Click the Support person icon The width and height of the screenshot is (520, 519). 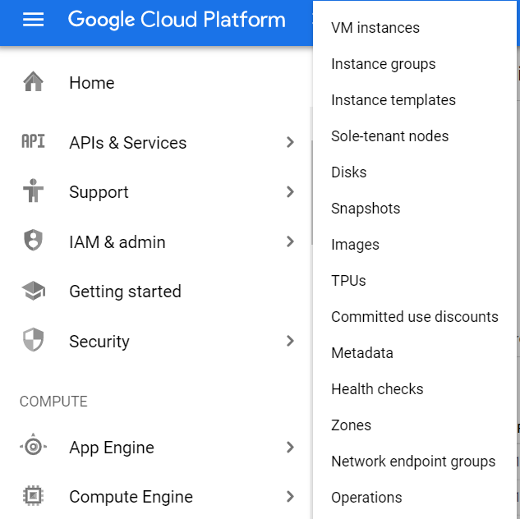click(33, 191)
